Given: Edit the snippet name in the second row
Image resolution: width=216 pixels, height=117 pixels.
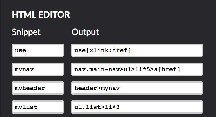Looking at the screenshot, I should 38,69.
